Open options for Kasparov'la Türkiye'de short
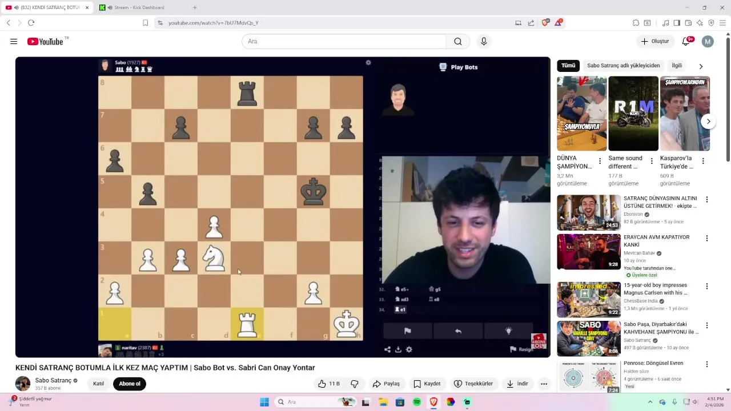Image resolution: width=731 pixels, height=411 pixels. click(702, 162)
